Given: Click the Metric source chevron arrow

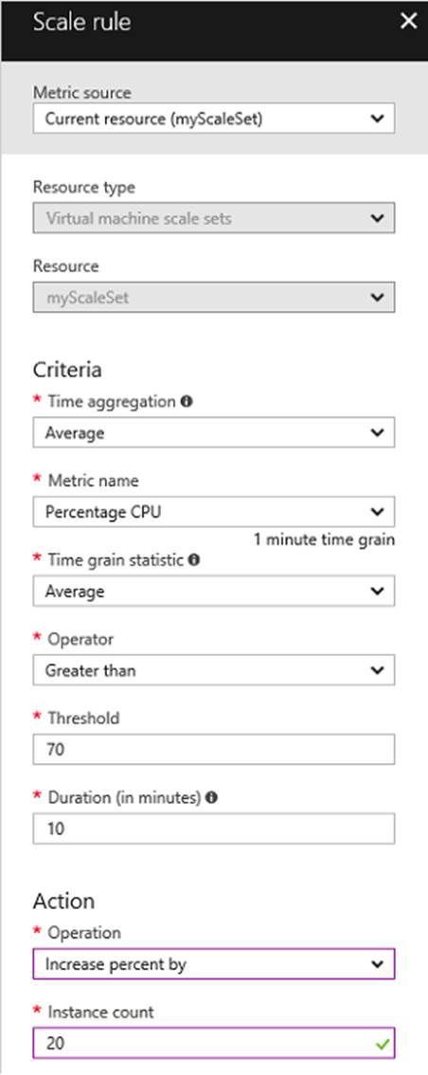Looking at the screenshot, I should (x=377, y=118).
